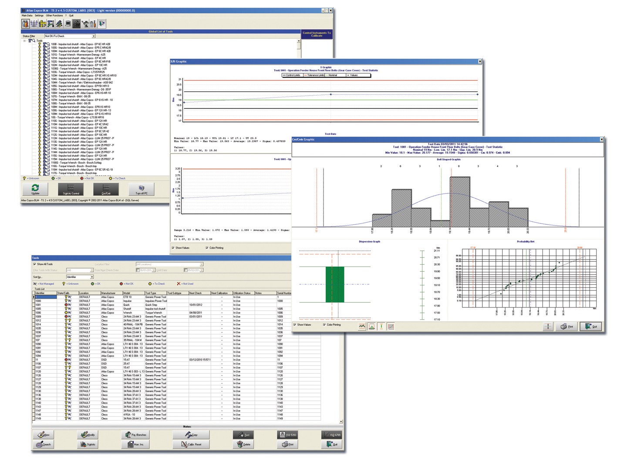Open the Sort by Identifier dropdown
This screenshot has width=617, height=463.
click(x=91, y=277)
